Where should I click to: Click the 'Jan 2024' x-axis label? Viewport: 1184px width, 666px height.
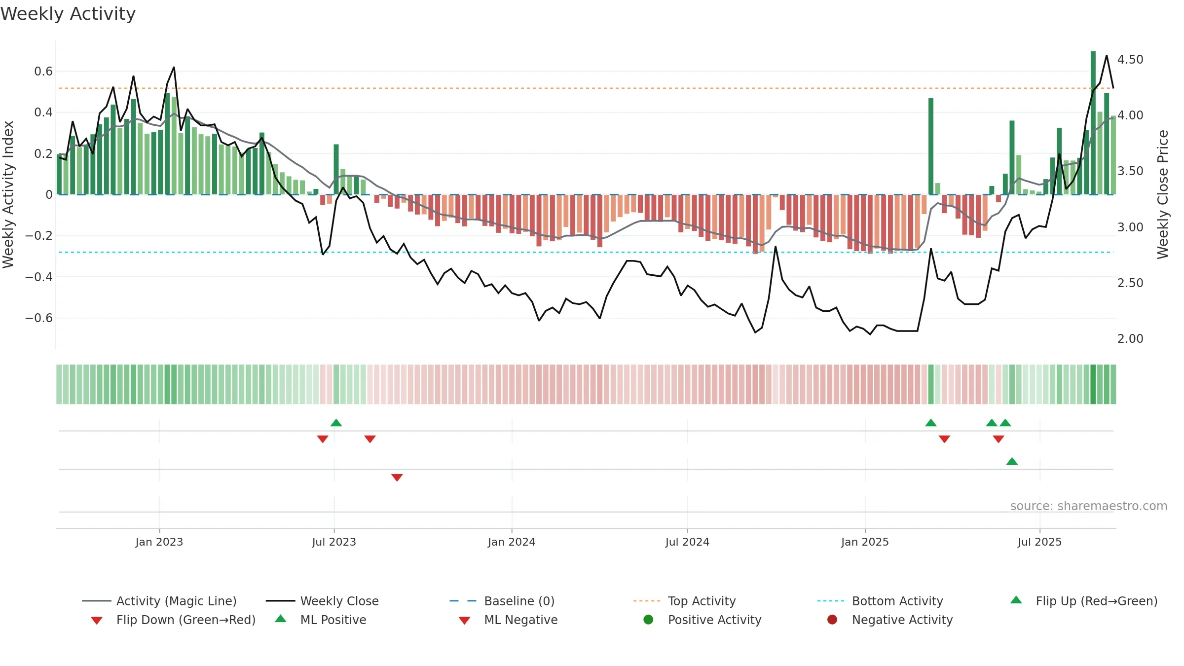coord(512,542)
